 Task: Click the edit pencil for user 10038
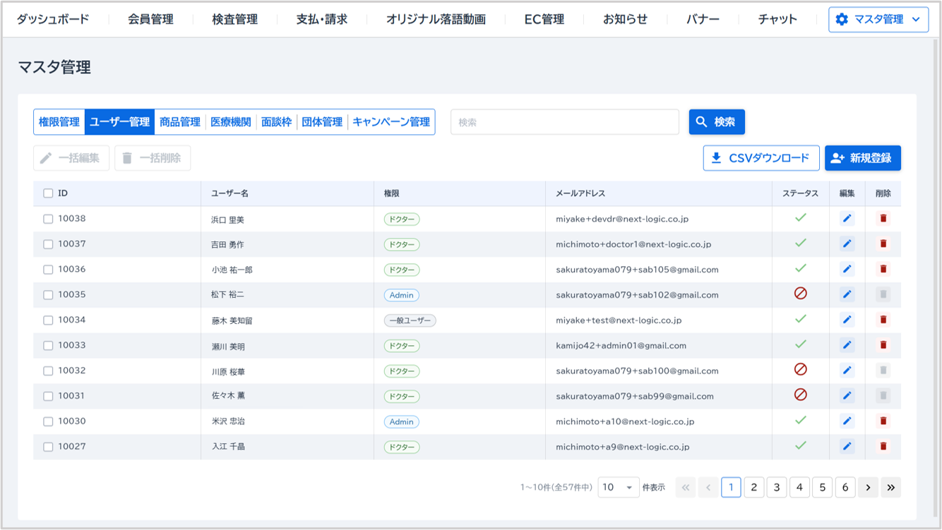[847, 219]
